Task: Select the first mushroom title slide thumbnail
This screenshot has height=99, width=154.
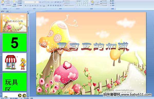Action: point(15,23)
